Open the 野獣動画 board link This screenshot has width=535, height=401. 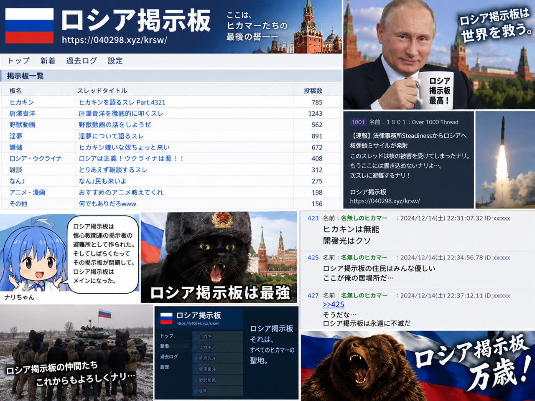pos(22,125)
